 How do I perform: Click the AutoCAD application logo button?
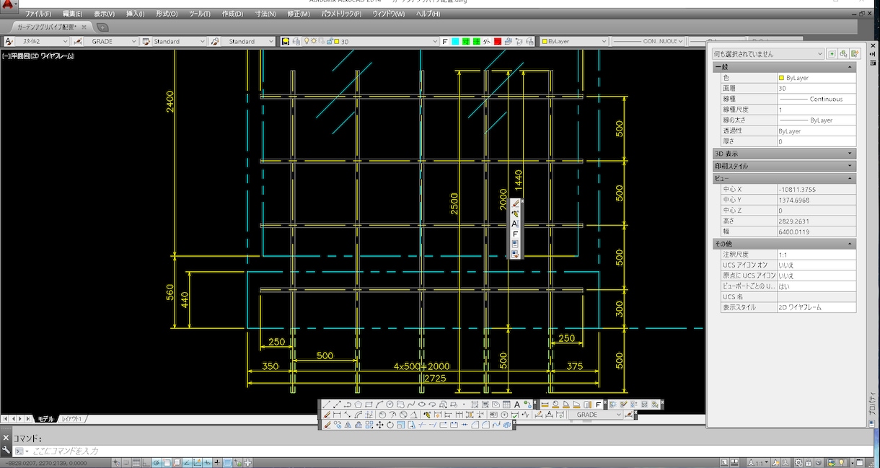pyautogui.click(x=8, y=7)
